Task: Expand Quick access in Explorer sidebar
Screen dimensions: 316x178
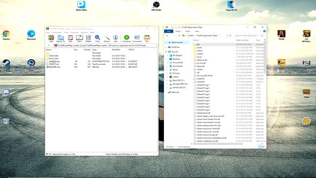Action: pyautogui.click(x=166, y=43)
